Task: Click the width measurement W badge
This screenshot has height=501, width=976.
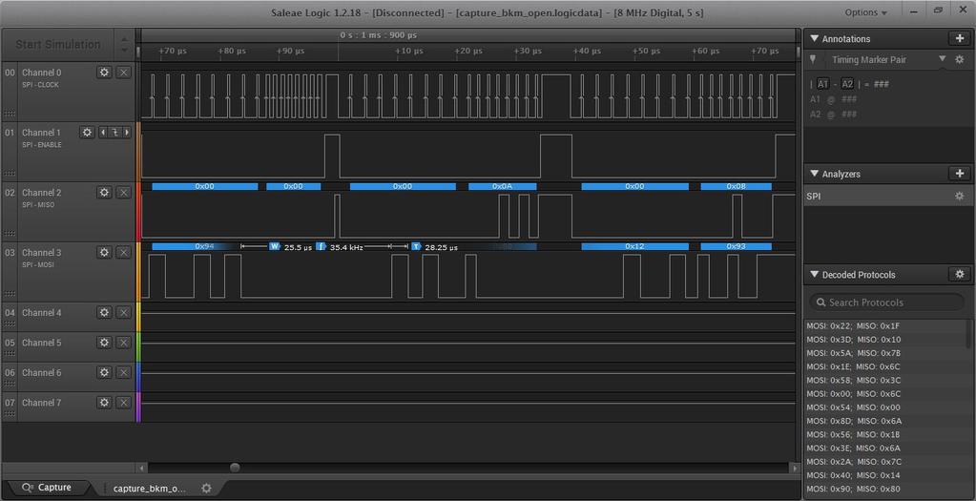Action: [275, 246]
